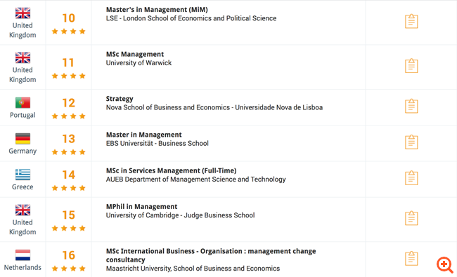Open Master in Management at EBS
This screenshot has width=457, height=277.
pos(143,135)
